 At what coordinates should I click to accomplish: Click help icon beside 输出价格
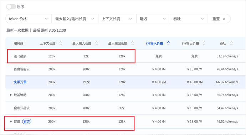pyautogui.click(x=184, y=43)
